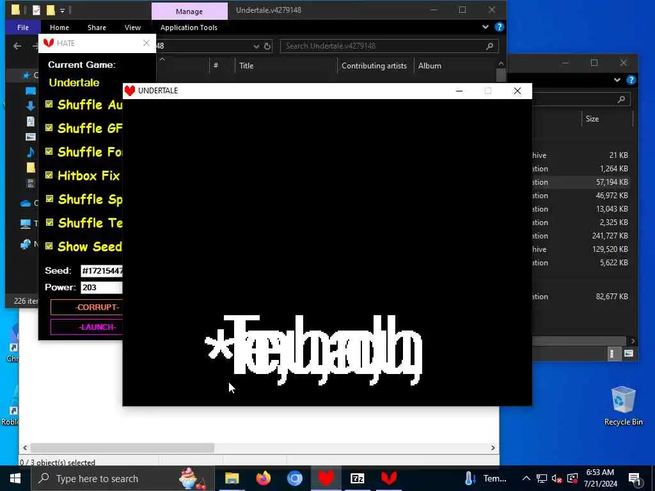Viewport: 655px width, 491px height.
Task: Click the Quick access star icon
Action: pyautogui.click(x=26, y=75)
